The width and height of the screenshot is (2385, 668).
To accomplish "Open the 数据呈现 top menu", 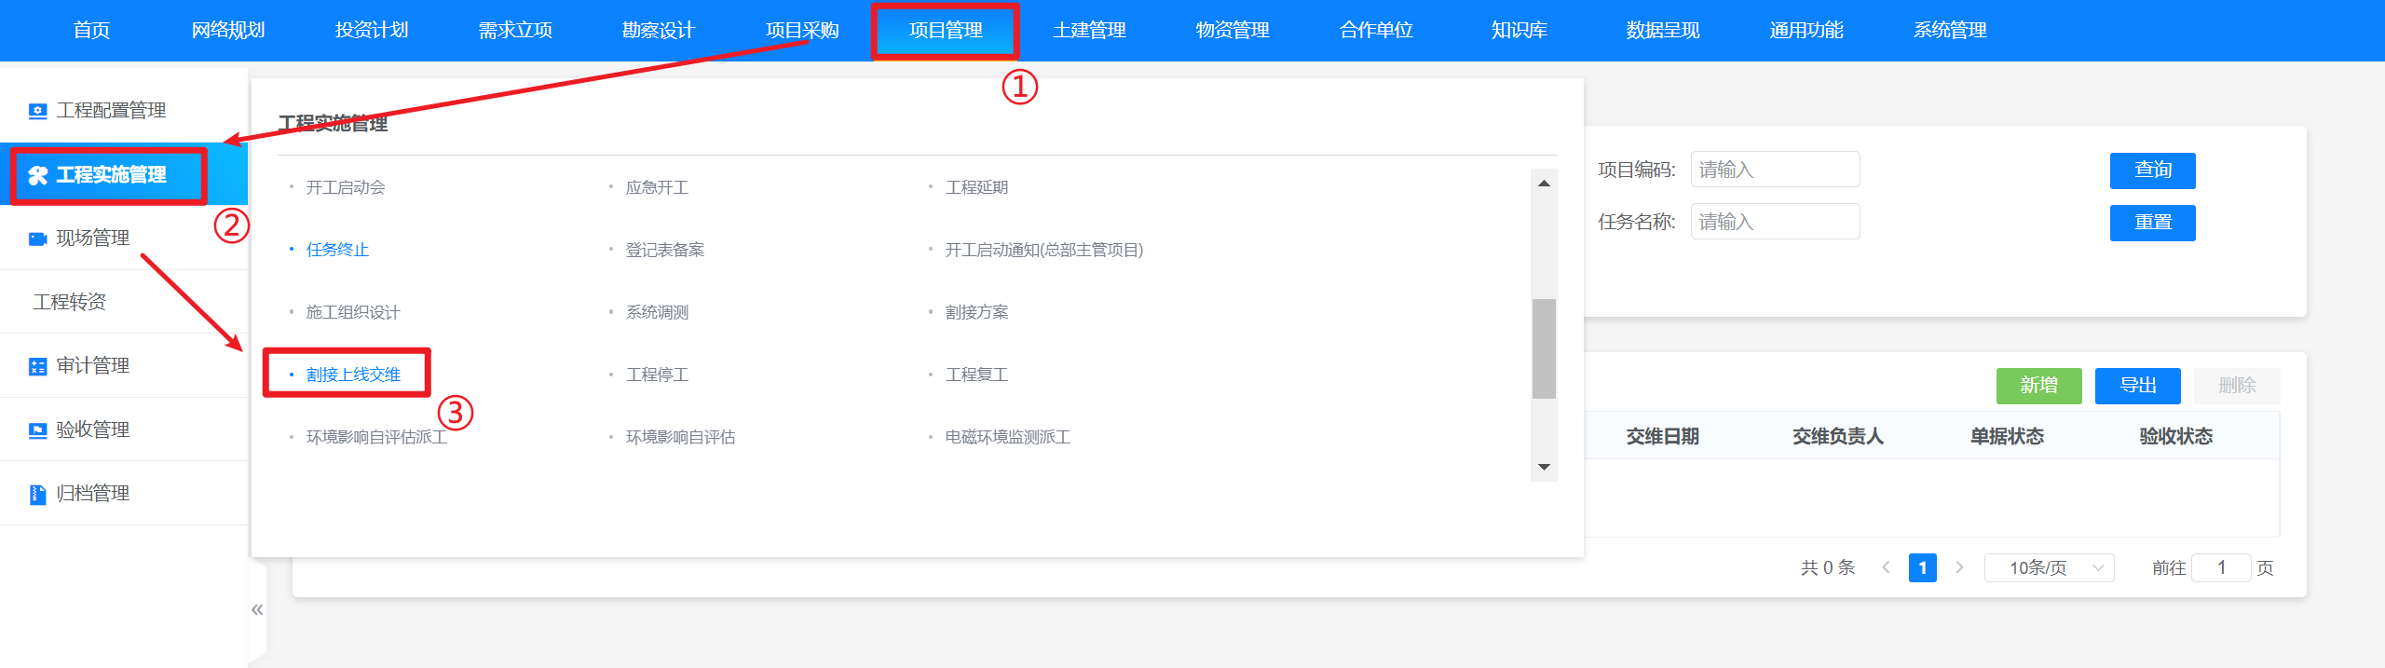I will pyautogui.click(x=1663, y=30).
